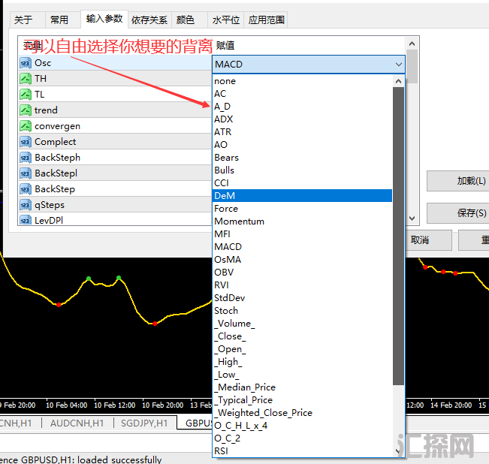Pick _High_ in the dropdown

point(302,362)
